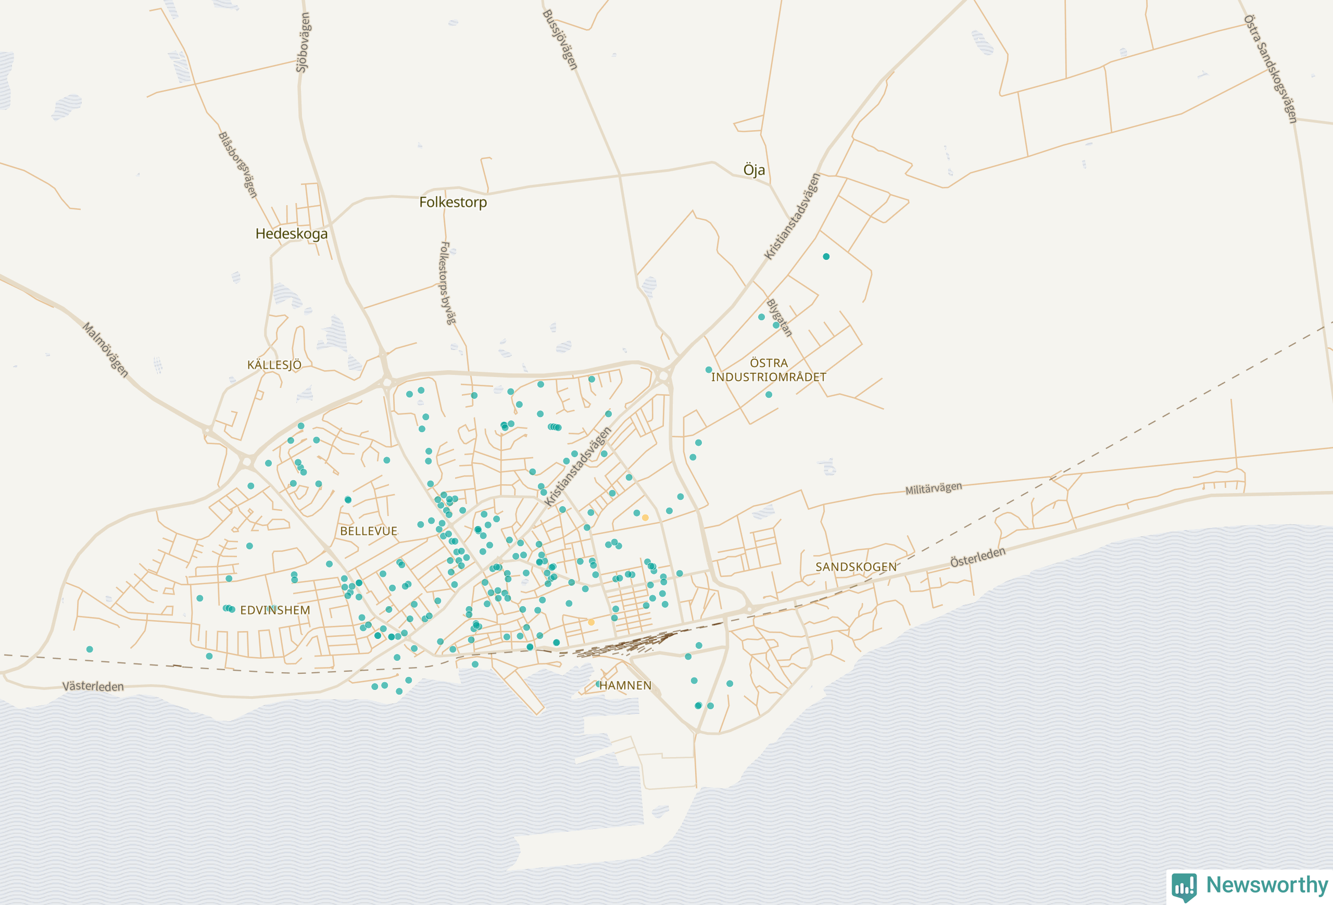This screenshot has height=905, width=1333.
Task: Click the orange dot near Kristianstadsvägen's east side
Action: pyautogui.click(x=645, y=517)
